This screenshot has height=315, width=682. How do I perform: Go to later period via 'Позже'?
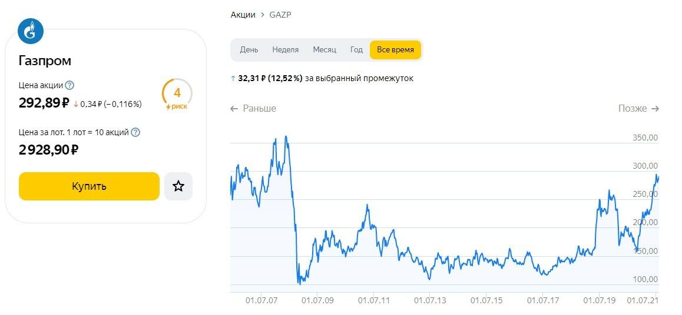click(x=633, y=109)
